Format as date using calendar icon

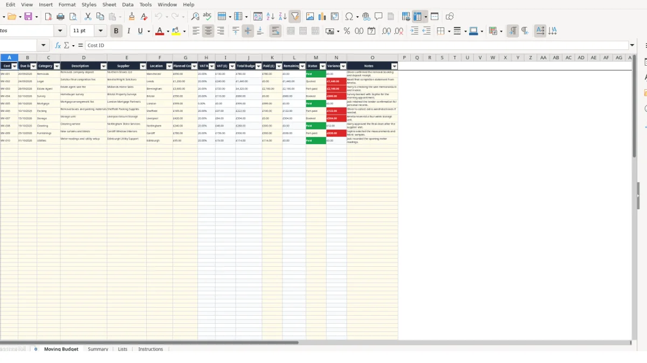click(x=371, y=31)
